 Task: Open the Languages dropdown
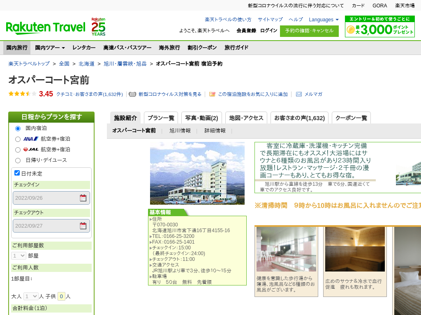(x=324, y=20)
